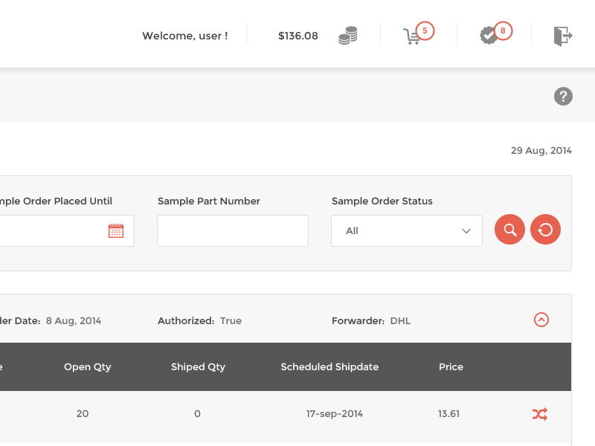Click the Open Qty column header
This screenshot has width=595, height=446.
click(x=87, y=366)
